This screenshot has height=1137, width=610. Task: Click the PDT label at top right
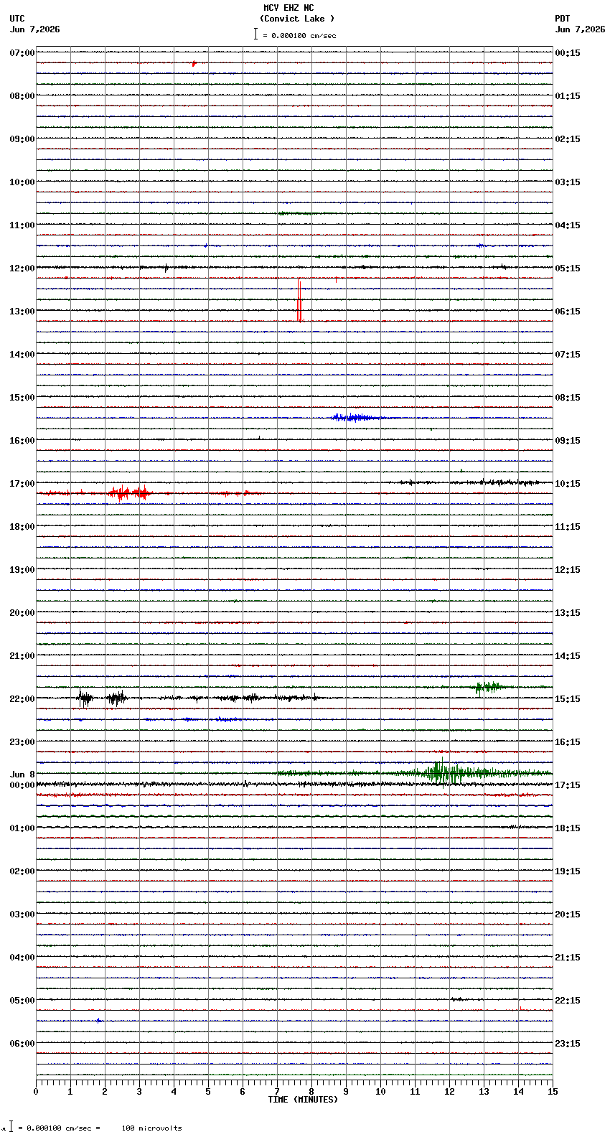click(x=563, y=19)
